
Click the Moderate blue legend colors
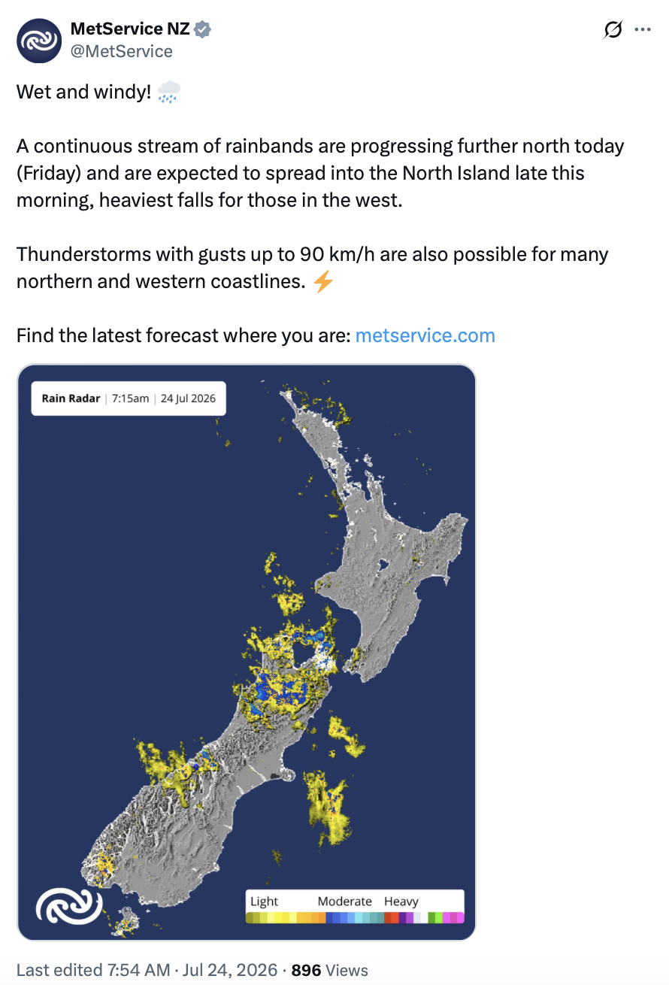(354, 917)
